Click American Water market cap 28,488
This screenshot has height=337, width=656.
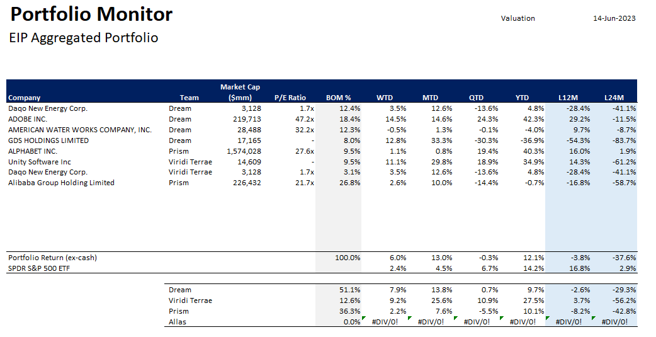249,130
